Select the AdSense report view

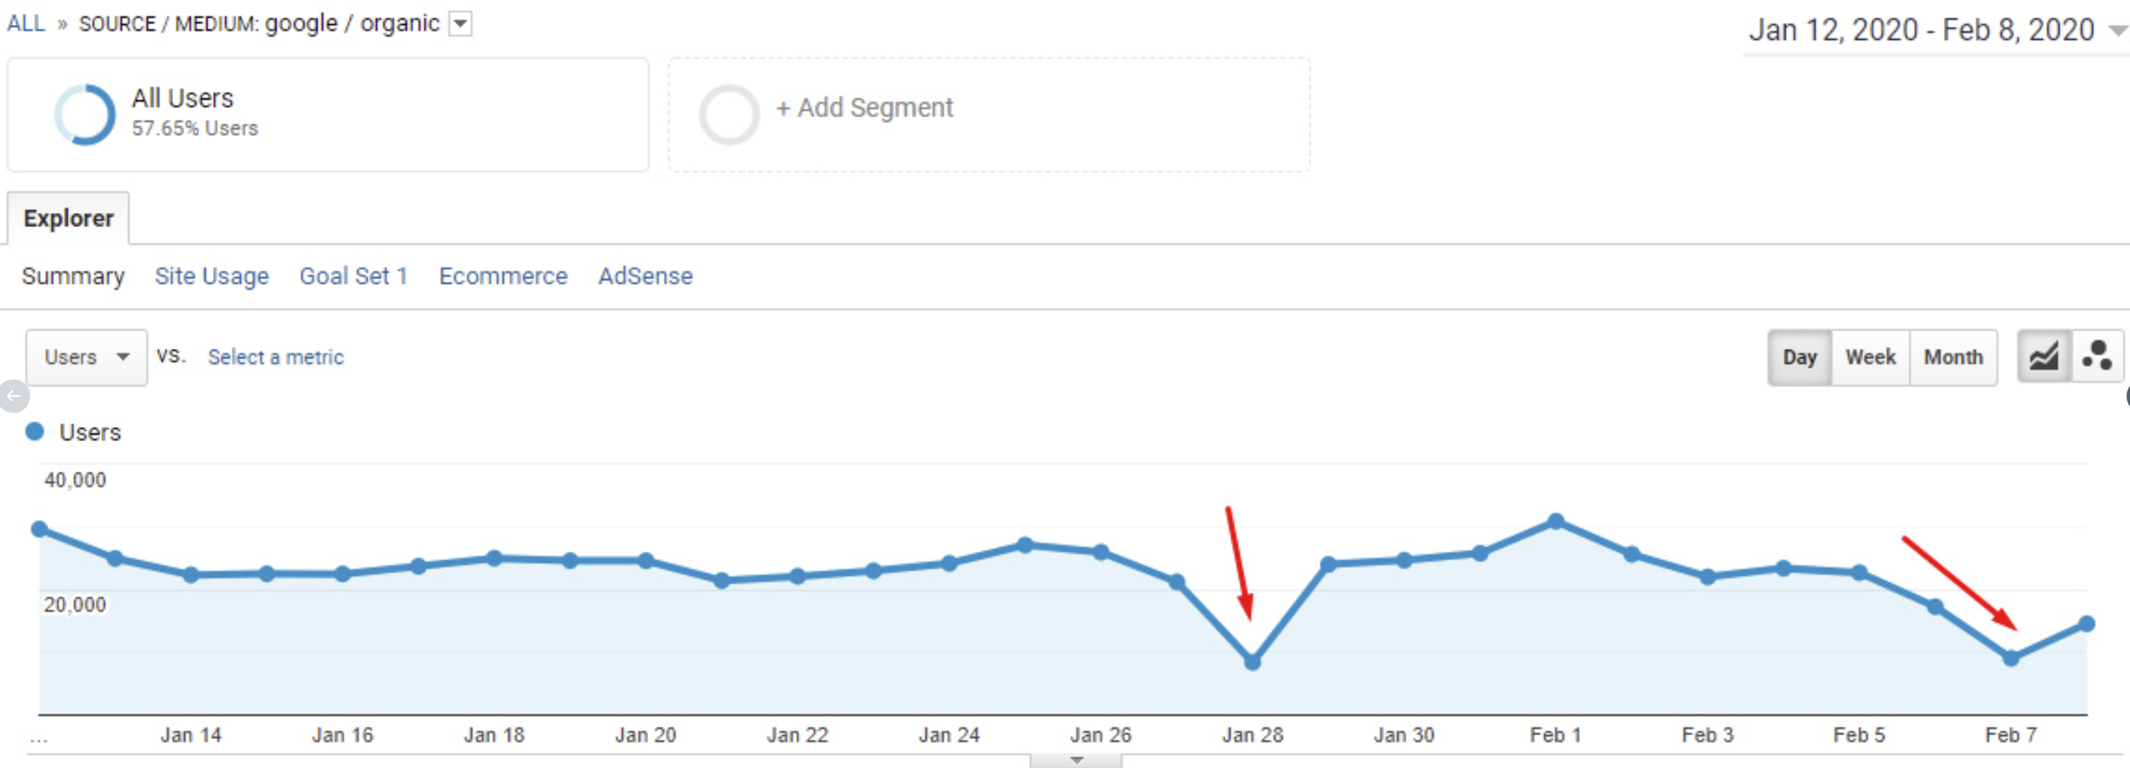point(646,276)
